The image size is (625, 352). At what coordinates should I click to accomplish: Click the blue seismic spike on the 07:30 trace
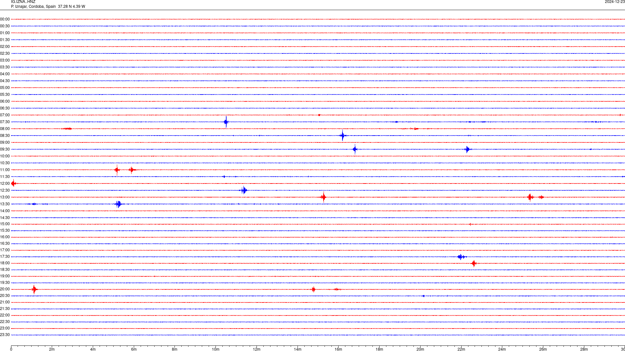(x=226, y=122)
